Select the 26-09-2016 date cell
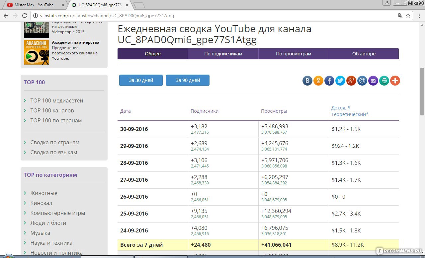The width and height of the screenshot is (425, 258). [134, 197]
